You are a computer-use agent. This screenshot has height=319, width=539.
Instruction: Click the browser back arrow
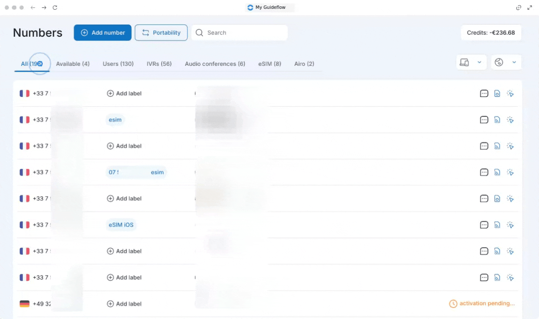click(33, 8)
